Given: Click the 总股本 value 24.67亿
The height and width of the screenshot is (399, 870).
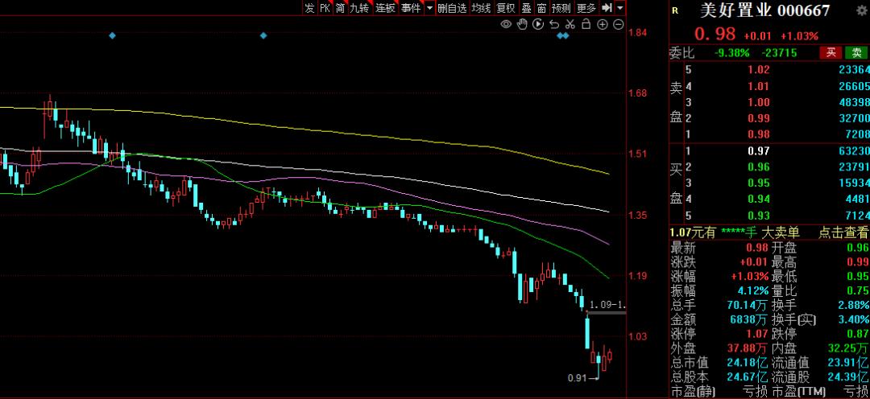Looking at the screenshot, I should 748,377.
